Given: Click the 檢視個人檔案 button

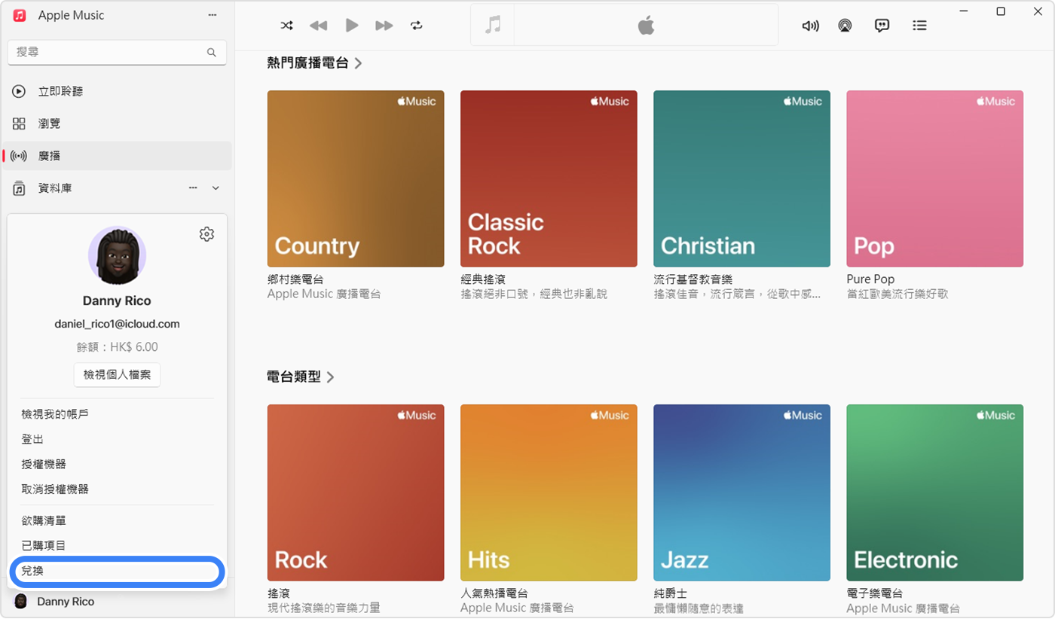Looking at the screenshot, I should point(117,374).
